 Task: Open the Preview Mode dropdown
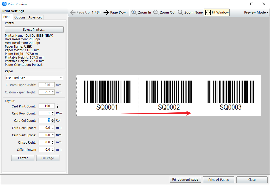pos(256,12)
